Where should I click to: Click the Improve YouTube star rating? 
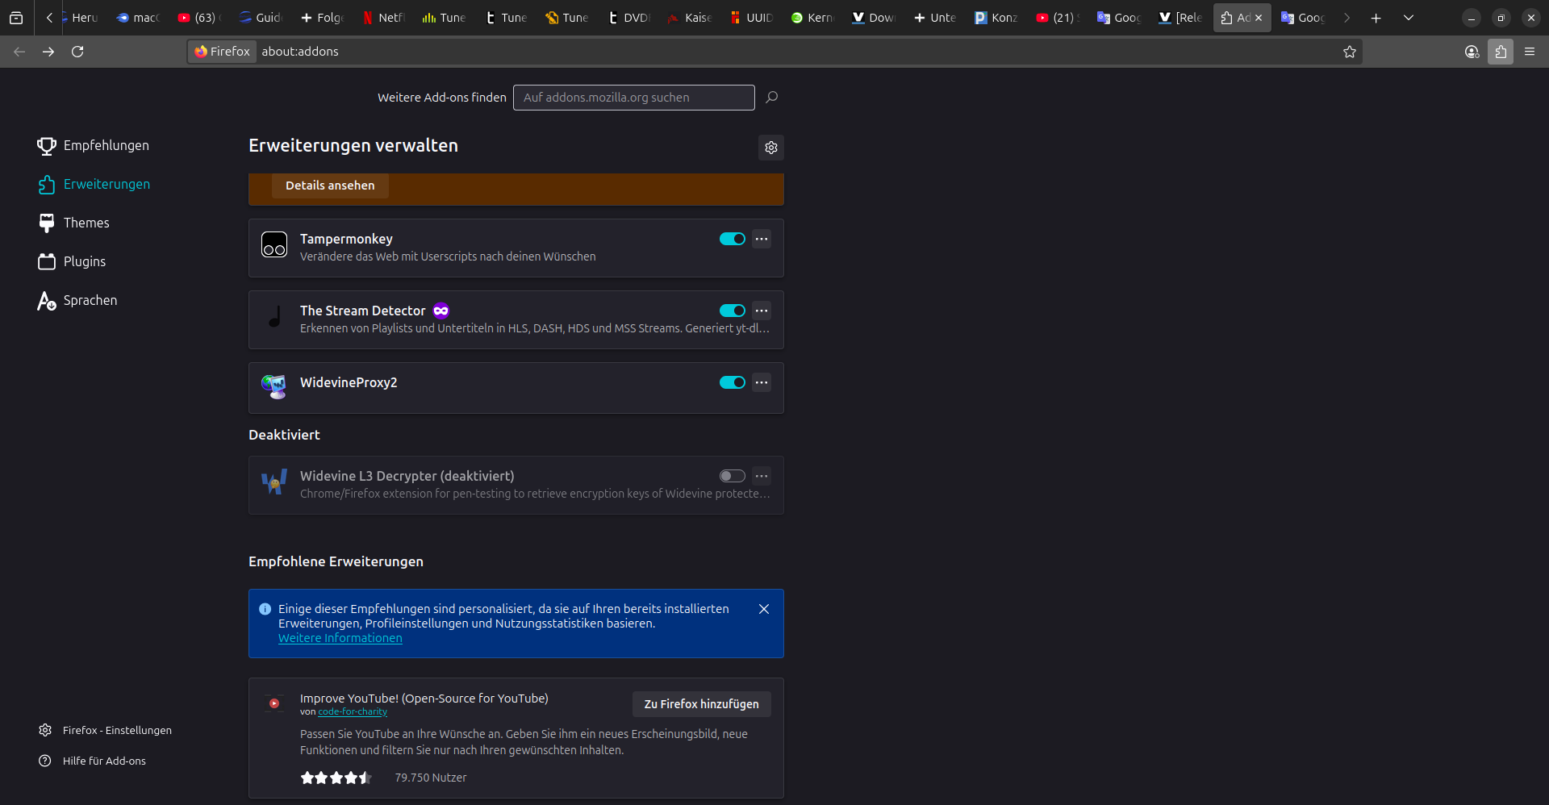(x=336, y=778)
